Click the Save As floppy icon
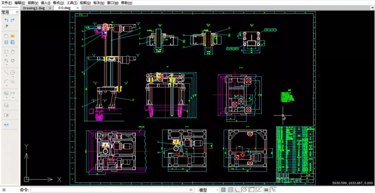375x193 pixels. pos(13,42)
